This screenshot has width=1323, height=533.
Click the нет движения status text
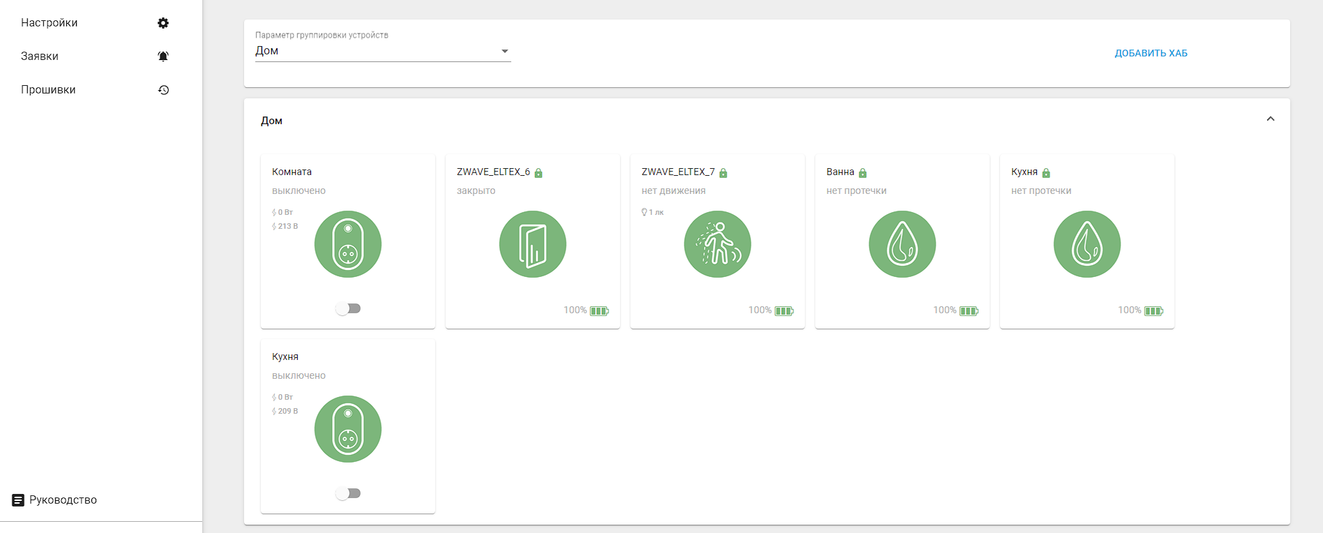click(674, 190)
